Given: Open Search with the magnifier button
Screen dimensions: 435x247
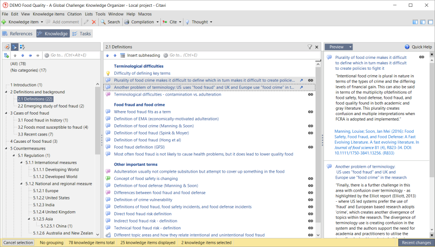Looking at the screenshot, I should [x=110, y=22].
